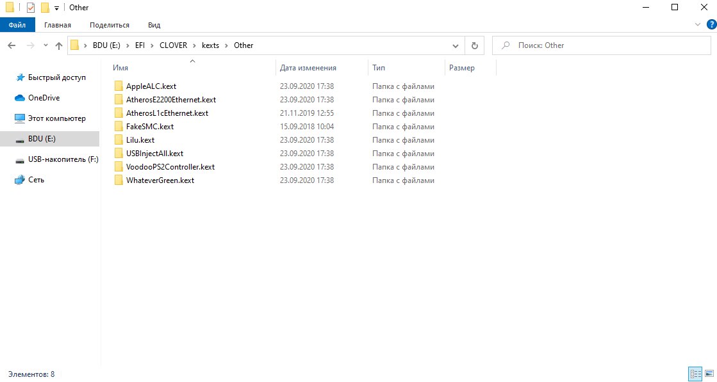This screenshot has height=382, width=717.
Task: Click the WhateverGreen.kext name text
Action: click(160, 180)
